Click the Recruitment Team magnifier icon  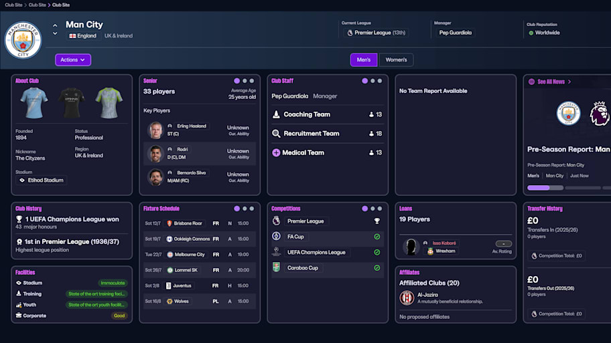point(276,134)
